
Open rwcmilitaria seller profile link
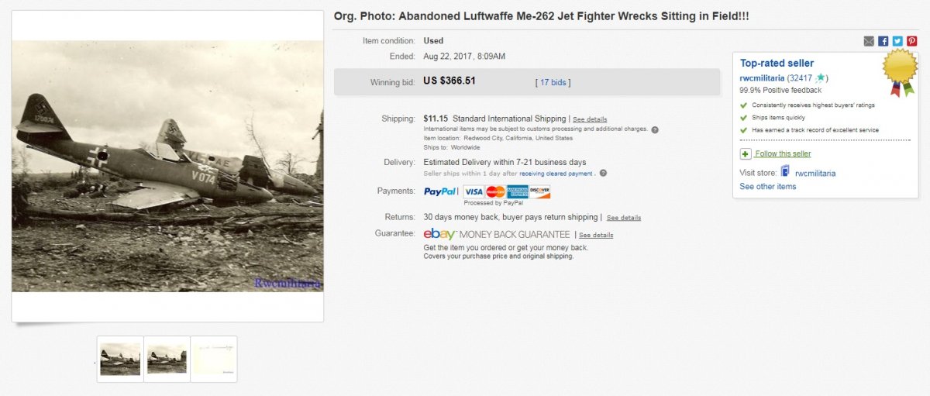click(x=762, y=78)
